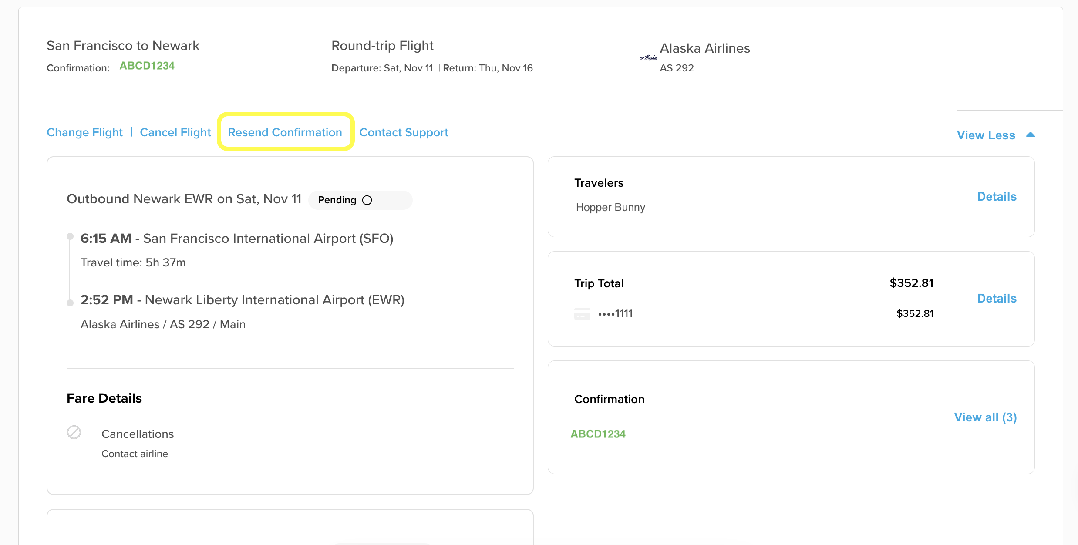Click the 2:52 PM arrival timeline dot

[70, 303]
